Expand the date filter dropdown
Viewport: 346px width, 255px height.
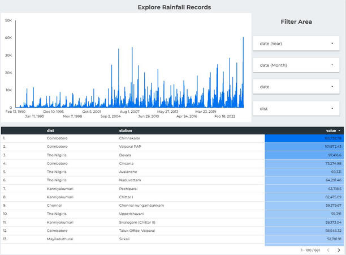point(296,87)
